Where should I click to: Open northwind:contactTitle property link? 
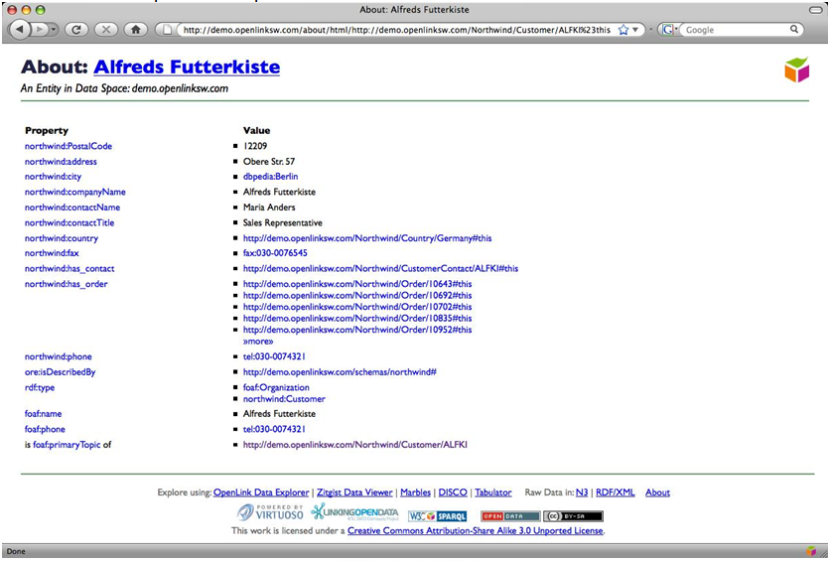[x=69, y=222]
